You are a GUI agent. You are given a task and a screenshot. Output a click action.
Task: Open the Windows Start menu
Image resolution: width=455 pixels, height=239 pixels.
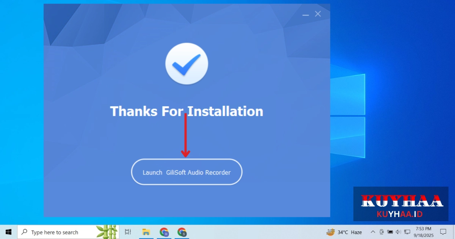[8, 232]
